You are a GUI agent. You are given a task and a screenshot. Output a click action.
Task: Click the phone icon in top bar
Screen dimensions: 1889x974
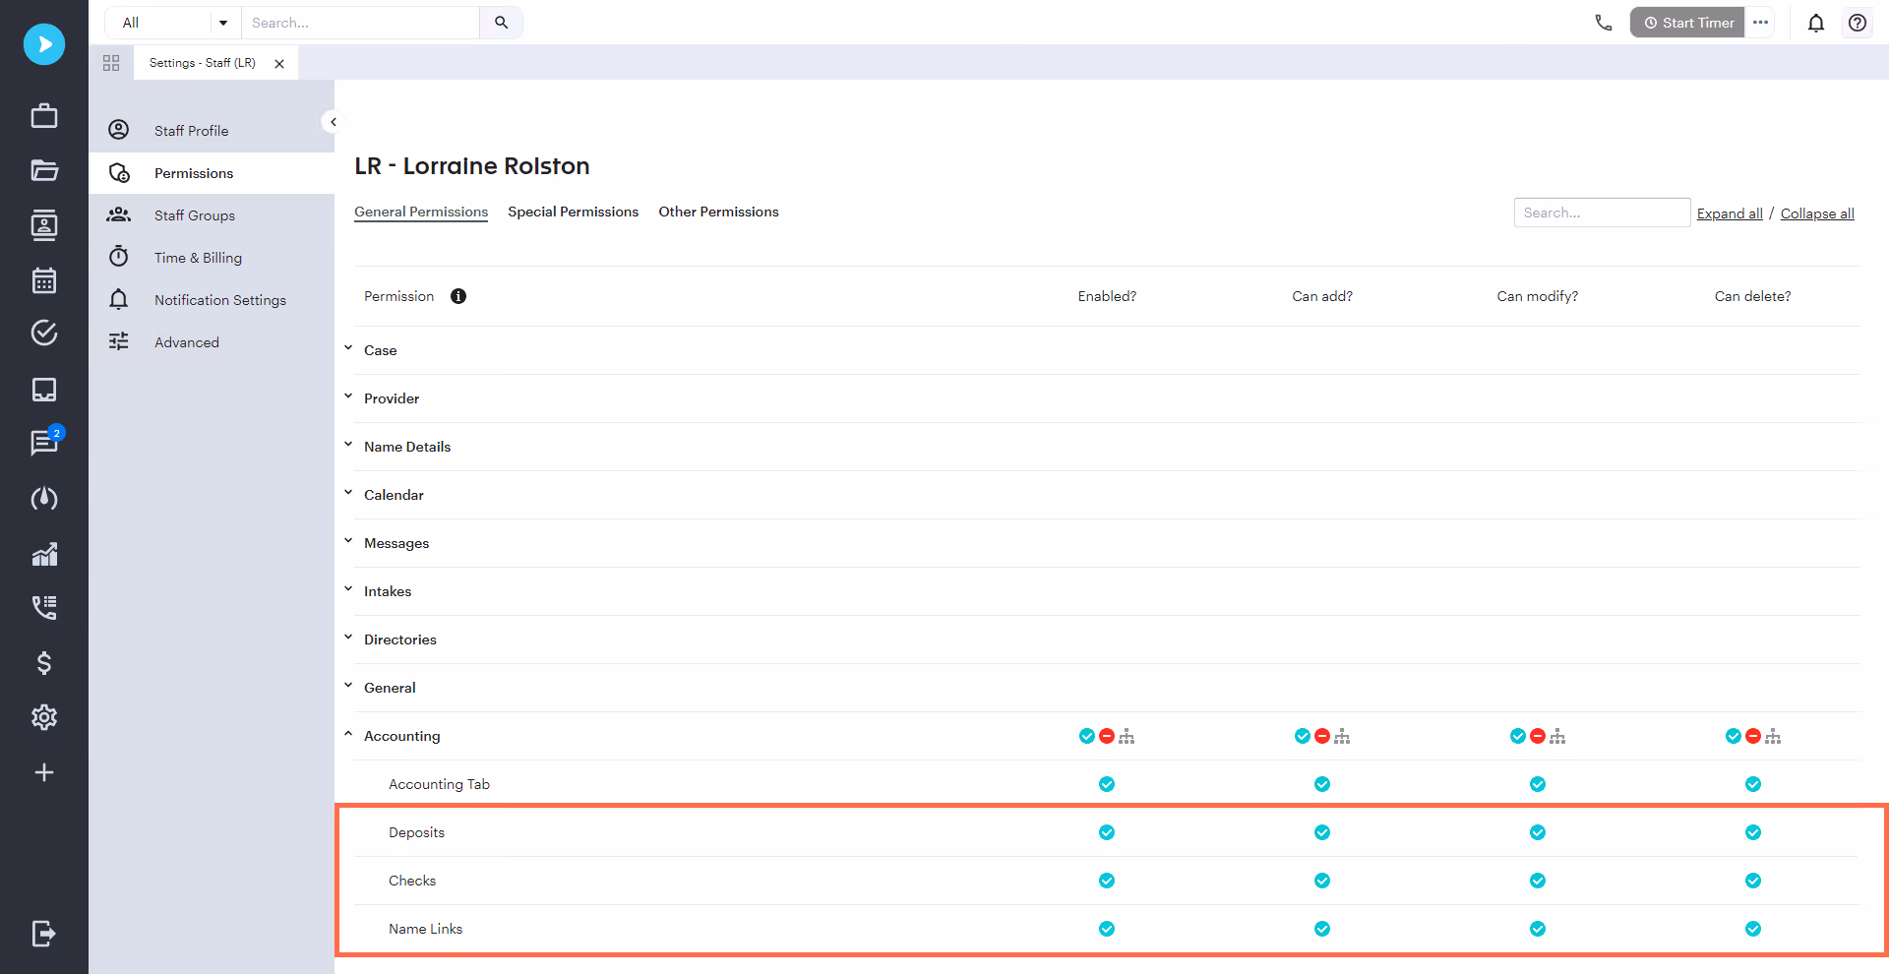[1604, 23]
